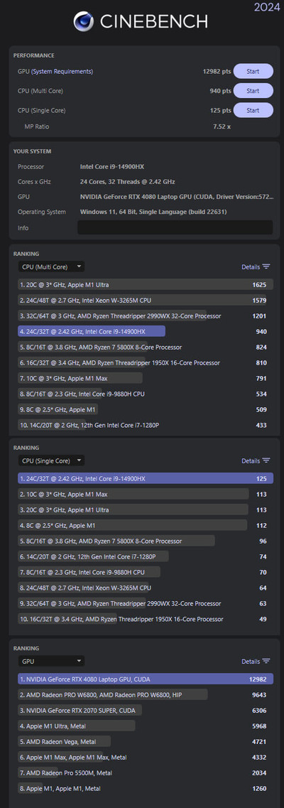The width and height of the screenshot is (284, 808).
Task: Click the processor name Intel Core i9-14900HX
Action: pos(113,167)
